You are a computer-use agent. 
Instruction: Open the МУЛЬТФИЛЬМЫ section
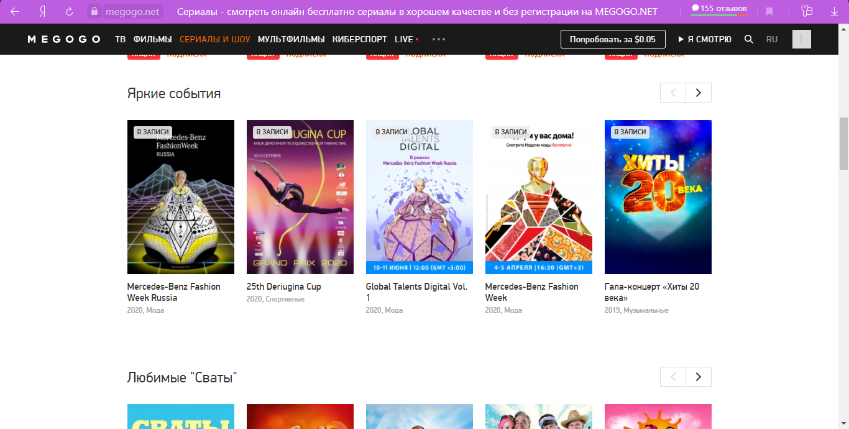pyautogui.click(x=291, y=39)
